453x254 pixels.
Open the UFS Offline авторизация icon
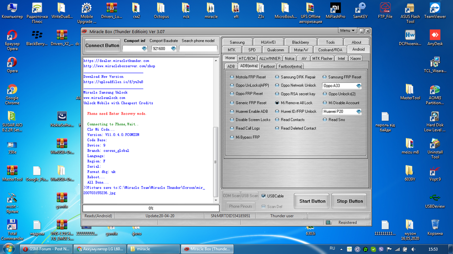[310, 12]
